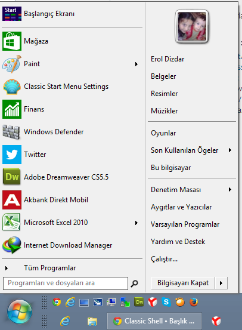Image resolution: width=242 pixels, height=330 pixels.
Task: Open Oyunlar menu entry
Action: tap(163, 133)
